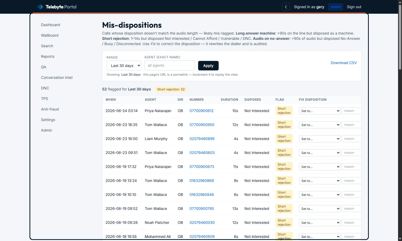Open number 01632960946 link

pyautogui.click(x=202, y=195)
